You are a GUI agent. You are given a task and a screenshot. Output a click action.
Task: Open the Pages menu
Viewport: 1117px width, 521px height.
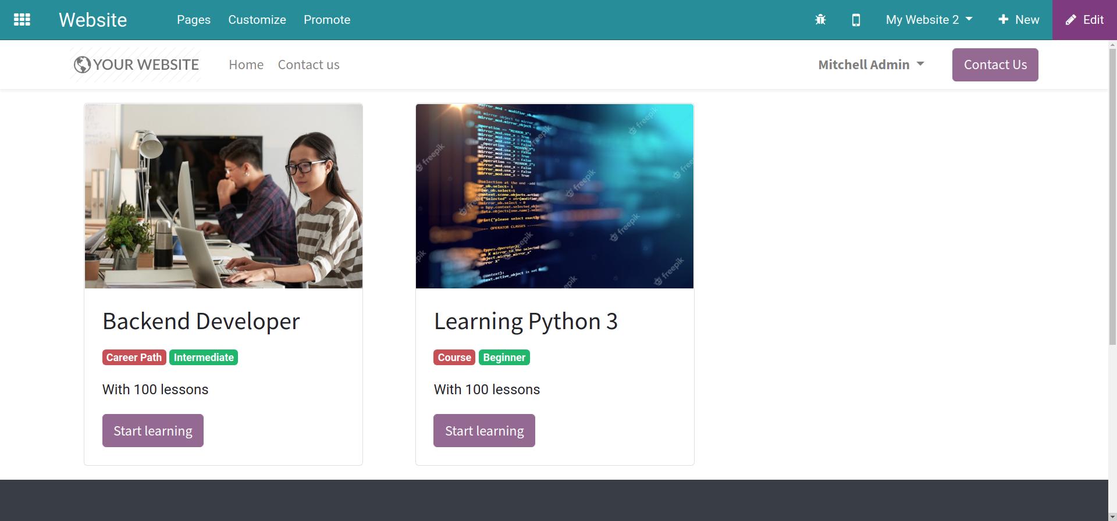tap(194, 20)
